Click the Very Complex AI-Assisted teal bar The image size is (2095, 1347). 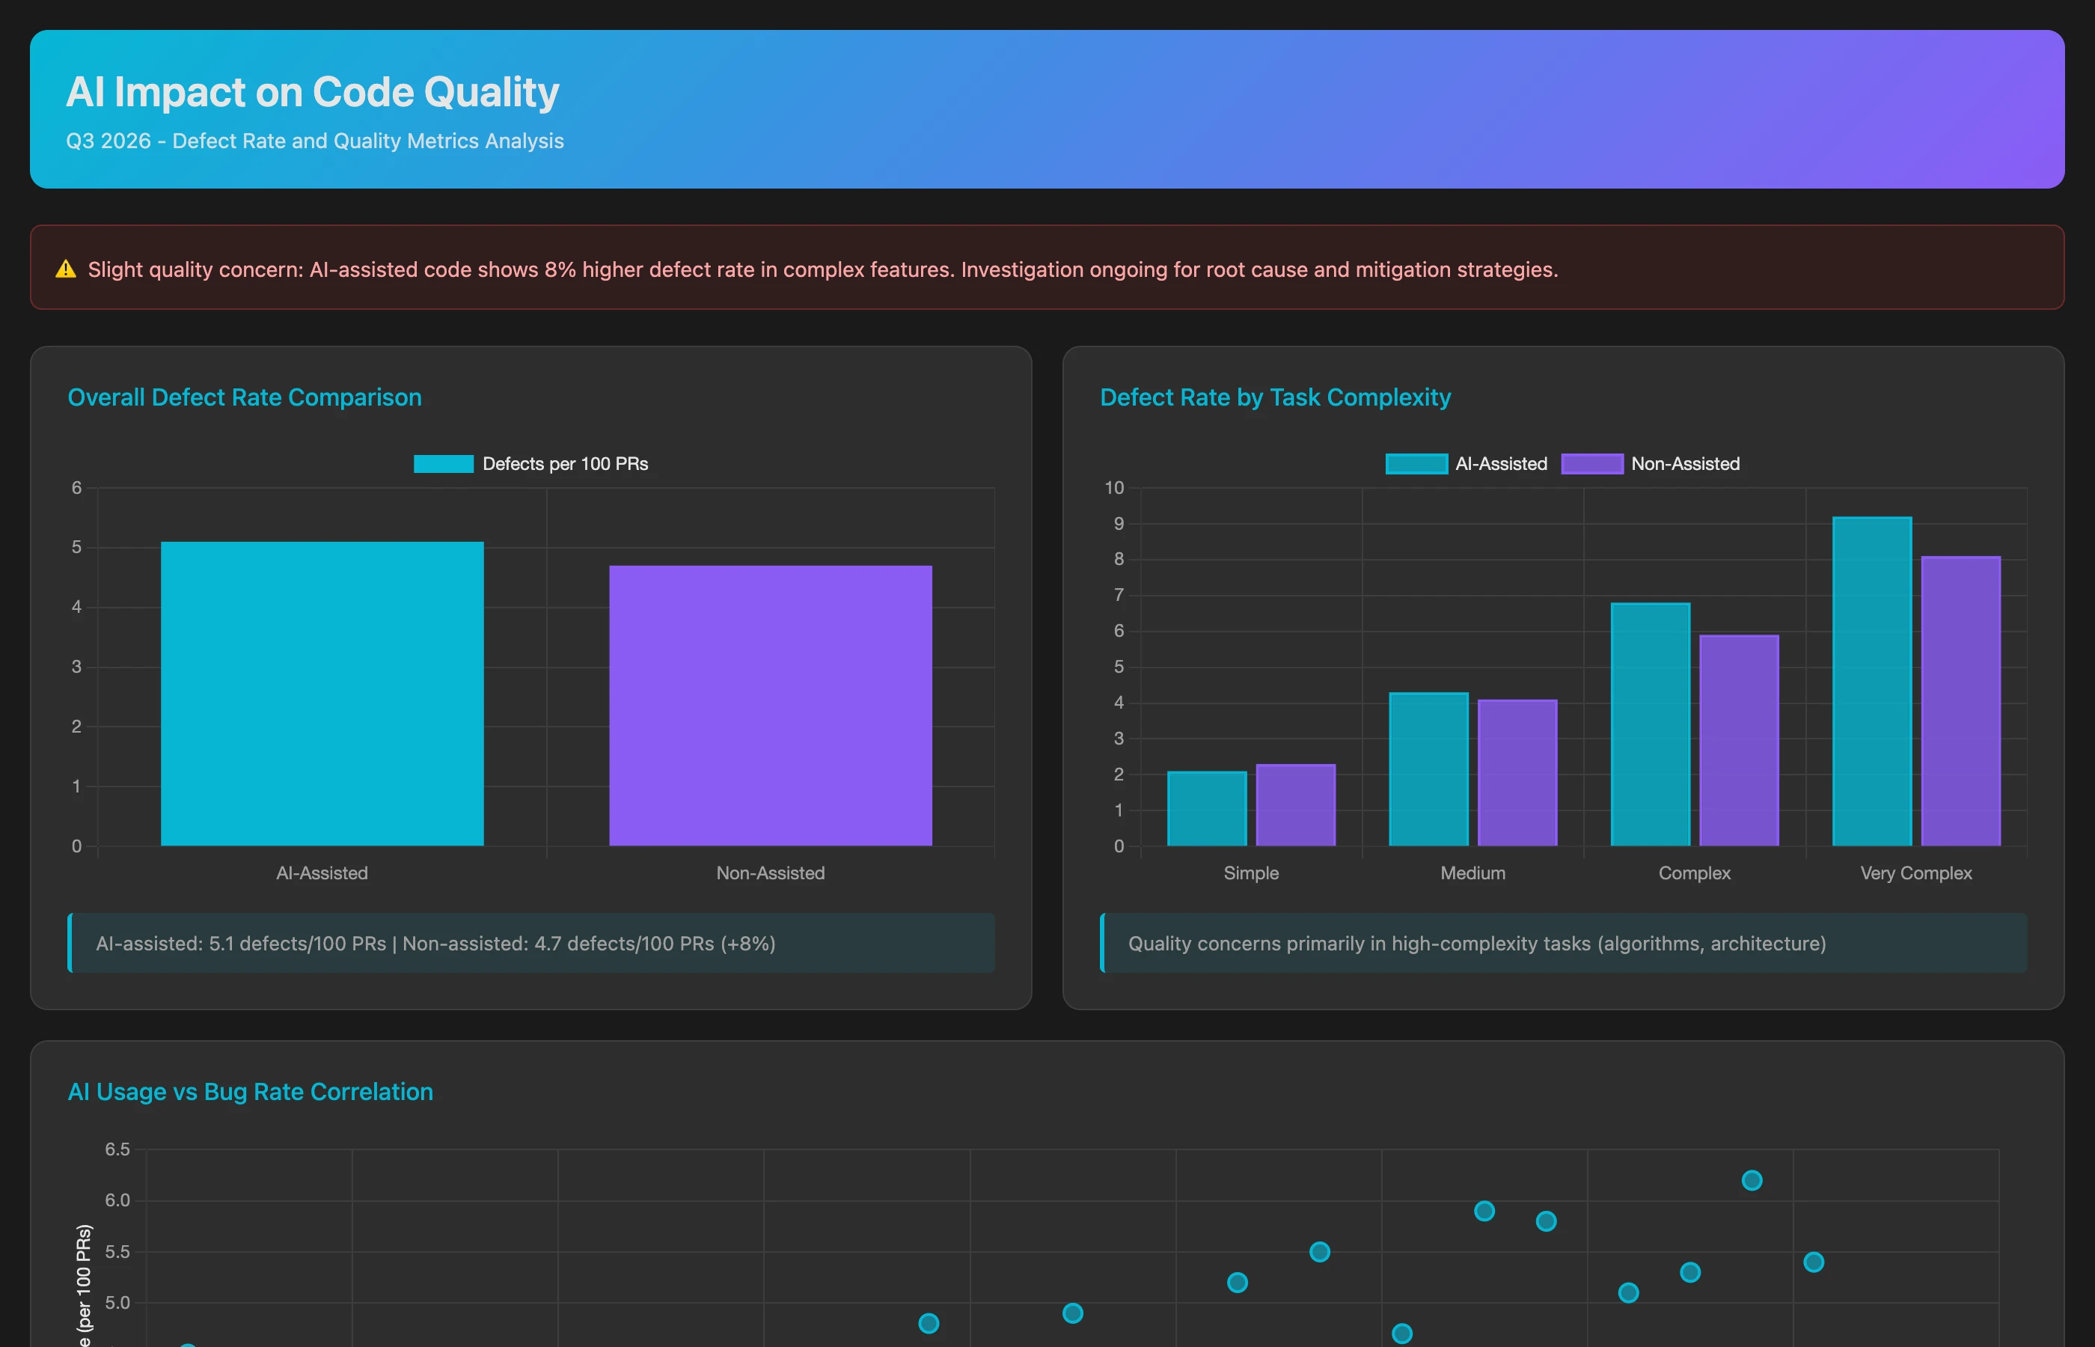tap(1872, 682)
